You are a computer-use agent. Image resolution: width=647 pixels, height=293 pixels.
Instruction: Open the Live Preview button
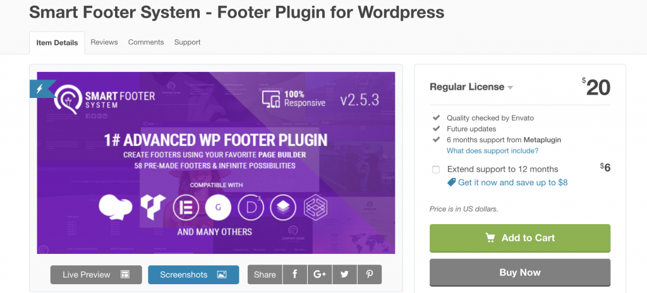tap(96, 275)
